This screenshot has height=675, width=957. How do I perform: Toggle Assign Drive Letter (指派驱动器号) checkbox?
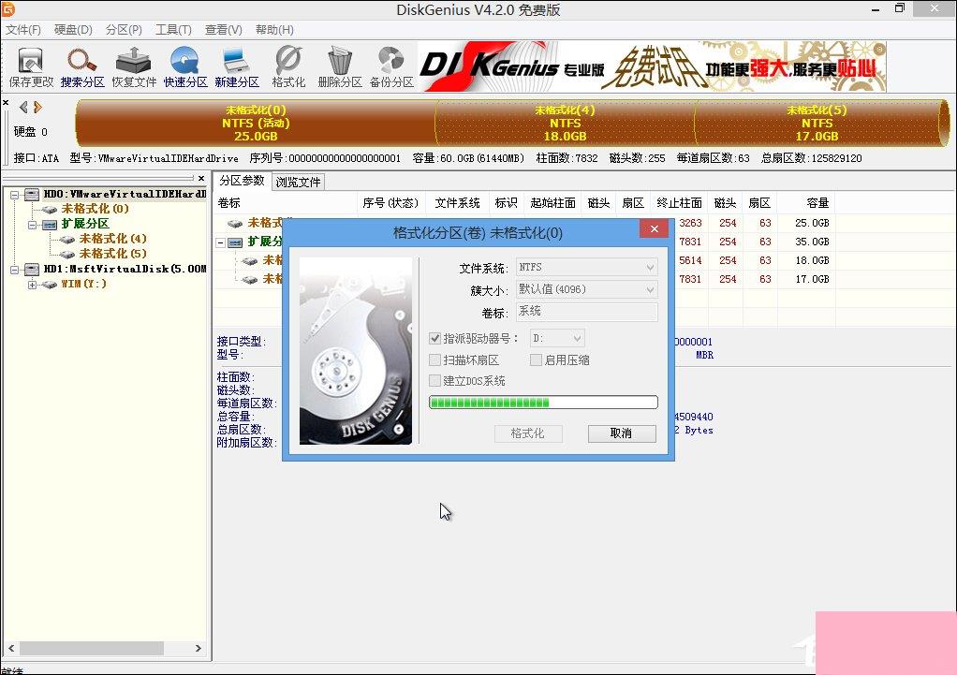tap(434, 338)
